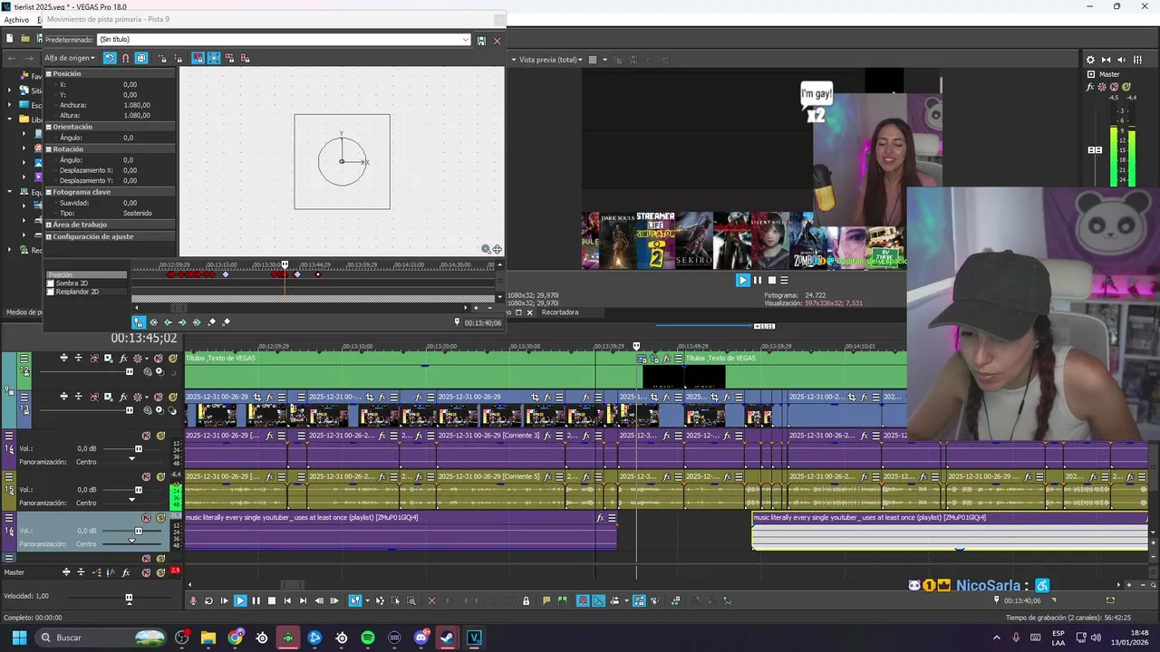Enable rotation in the track motion toolbar

[x=110, y=58]
